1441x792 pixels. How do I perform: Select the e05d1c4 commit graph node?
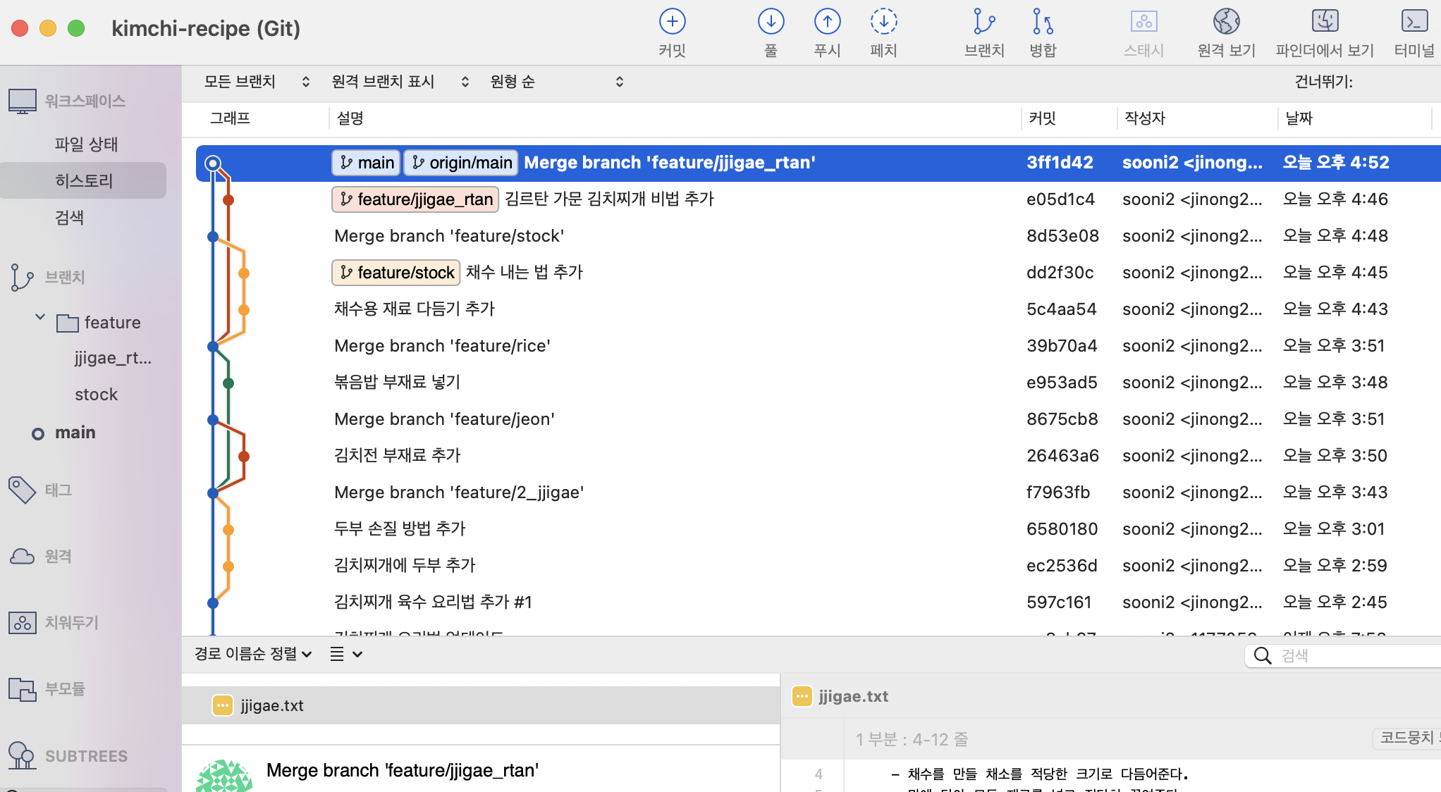coord(228,200)
